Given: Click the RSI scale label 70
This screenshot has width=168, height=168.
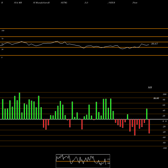Looking at the screenshot, I should [2, 39].
